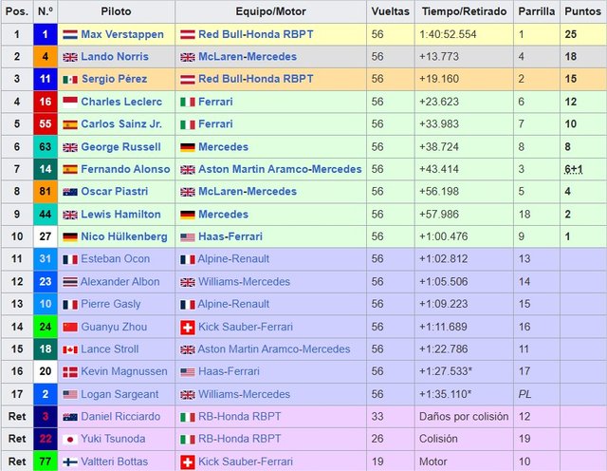The height and width of the screenshot is (471, 607).
Task: Click the Netherlands flag beside Max Verstappen
Action: (70, 34)
